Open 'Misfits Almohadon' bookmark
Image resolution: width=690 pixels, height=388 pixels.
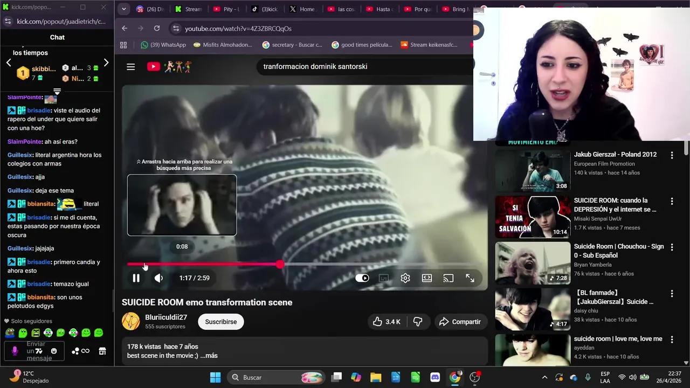click(x=223, y=45)
